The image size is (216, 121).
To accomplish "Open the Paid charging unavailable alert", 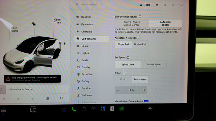I will coord(32,79).
